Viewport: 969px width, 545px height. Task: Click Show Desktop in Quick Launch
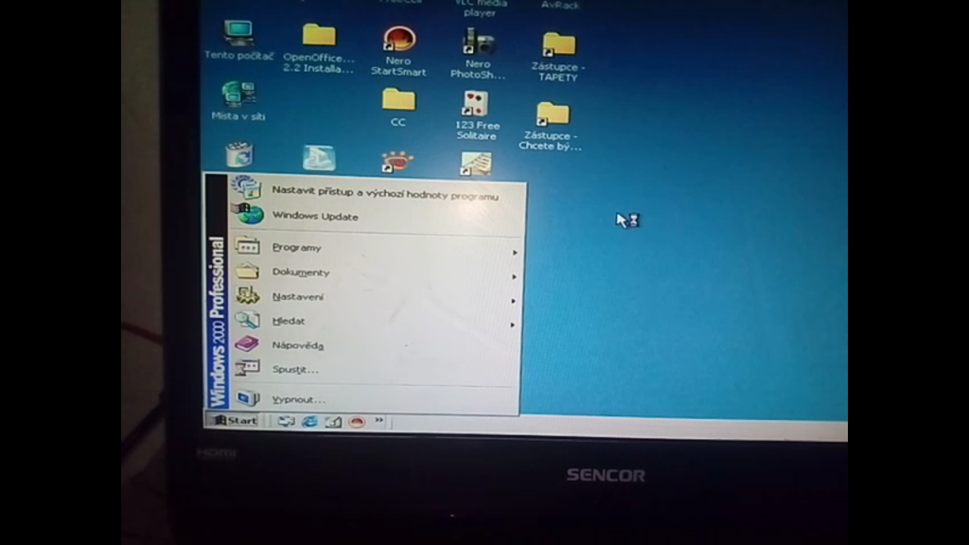click(x=286, y=421)
